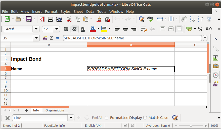The height and width of the screenshot is (129, 221).
Task: Apply the yellow background color
Action: [104, 29]
